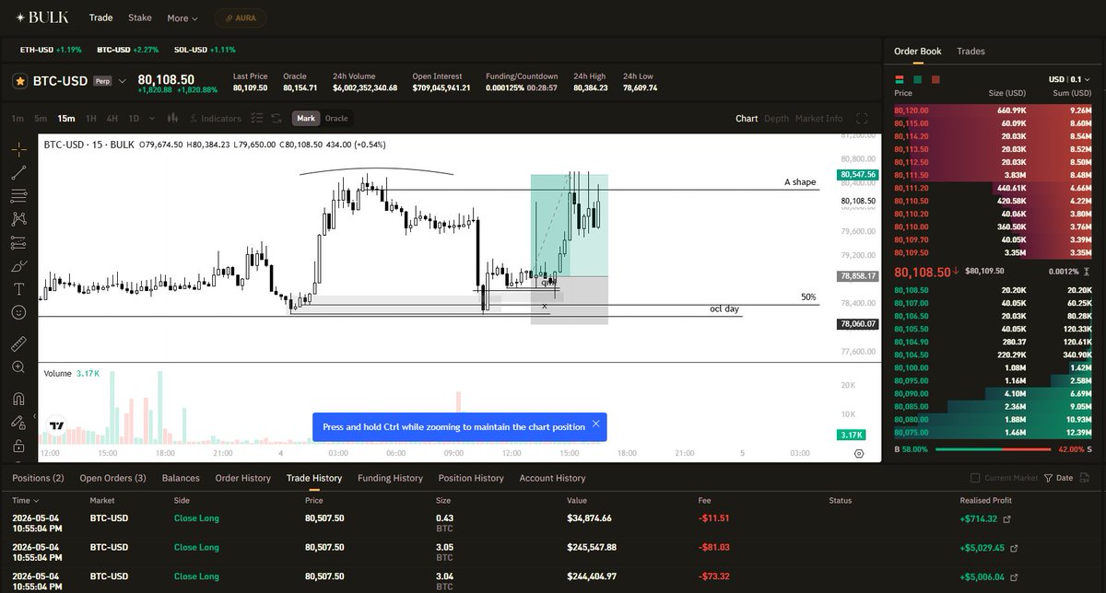Open the Account History tab
Screen dimensions: 1106x593
552,478
